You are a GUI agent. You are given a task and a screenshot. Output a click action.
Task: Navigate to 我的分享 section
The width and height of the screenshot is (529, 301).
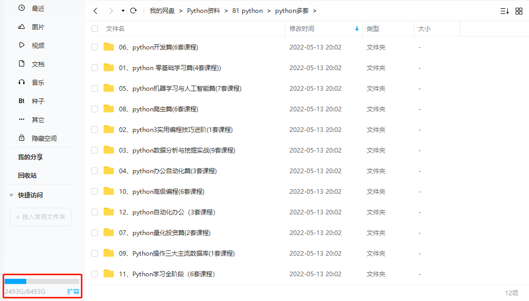coord(31,157)
